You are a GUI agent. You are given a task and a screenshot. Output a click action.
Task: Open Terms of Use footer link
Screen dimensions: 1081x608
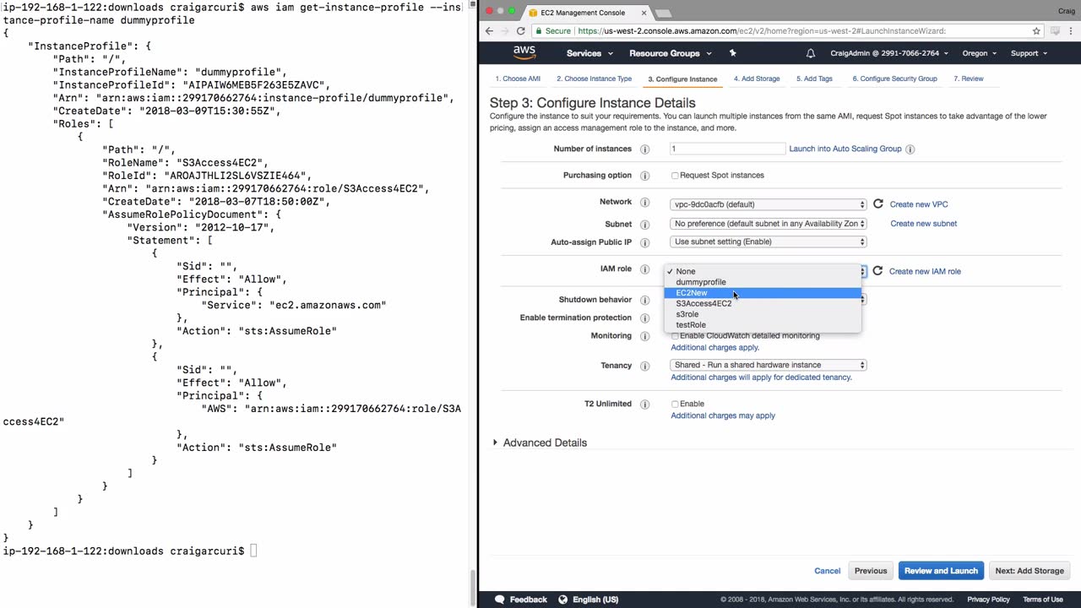(x=1043, y=600)
